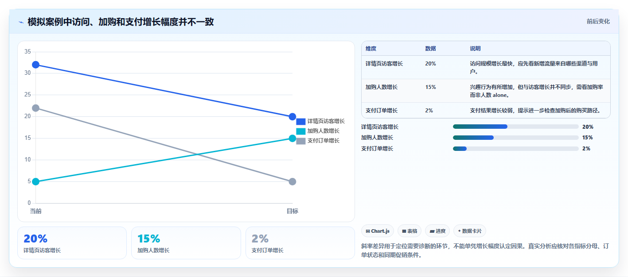This screenshot has width=628, height=277.
Task: Click the 2% value next to the progress bar
Action: [586, 149]
